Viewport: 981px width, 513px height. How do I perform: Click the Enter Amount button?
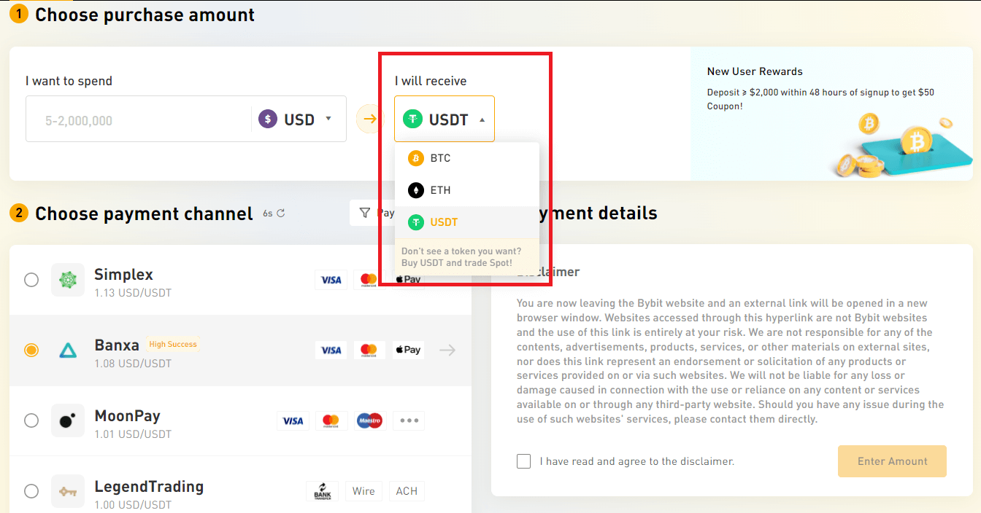[x=892, y=461]
